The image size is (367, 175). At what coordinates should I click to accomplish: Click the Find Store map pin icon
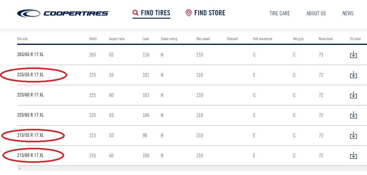pyautogui.click(x=188, y=13)
